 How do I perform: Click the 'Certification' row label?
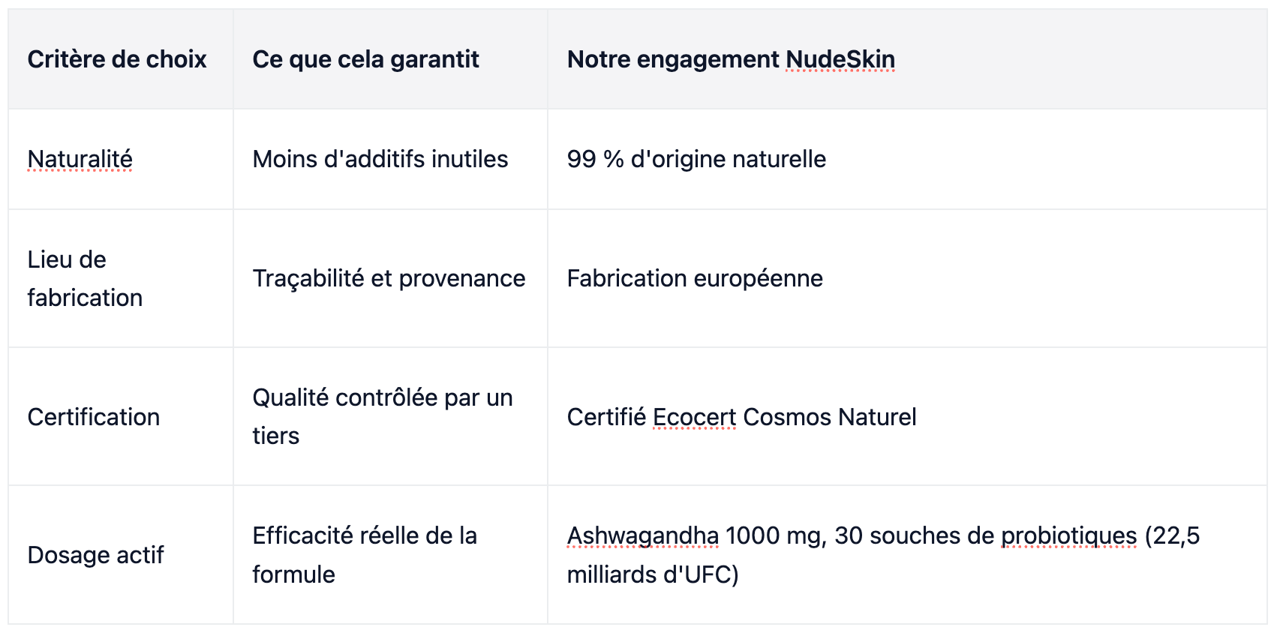coord(94,417)
